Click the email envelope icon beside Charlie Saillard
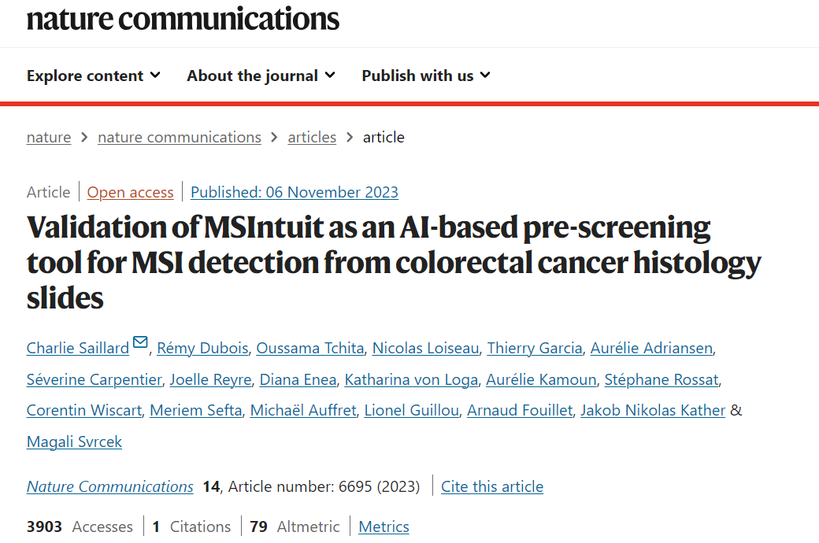The width and height of the screenshot is (819, 543). 140,342
